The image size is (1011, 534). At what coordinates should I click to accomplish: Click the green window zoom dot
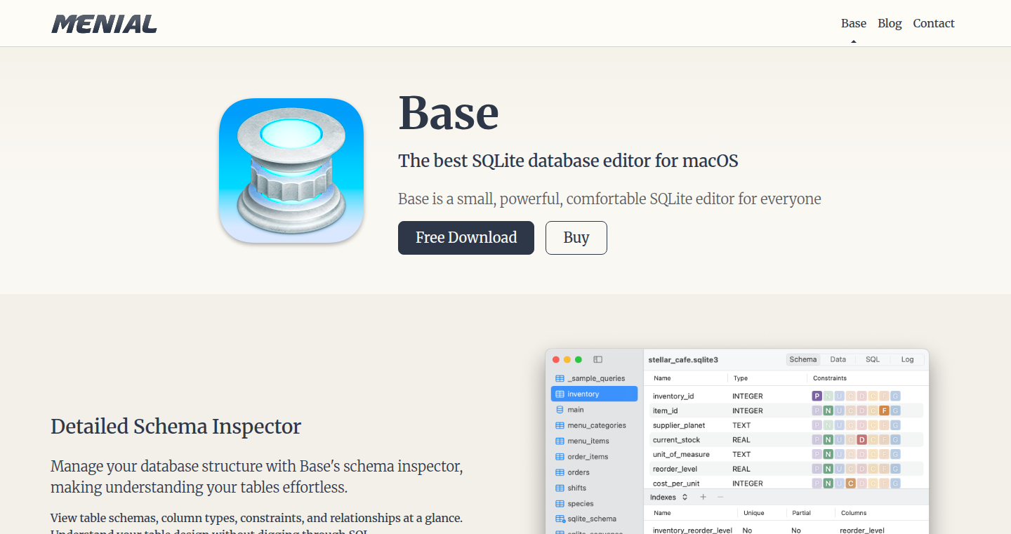click(x=579, y=359)
